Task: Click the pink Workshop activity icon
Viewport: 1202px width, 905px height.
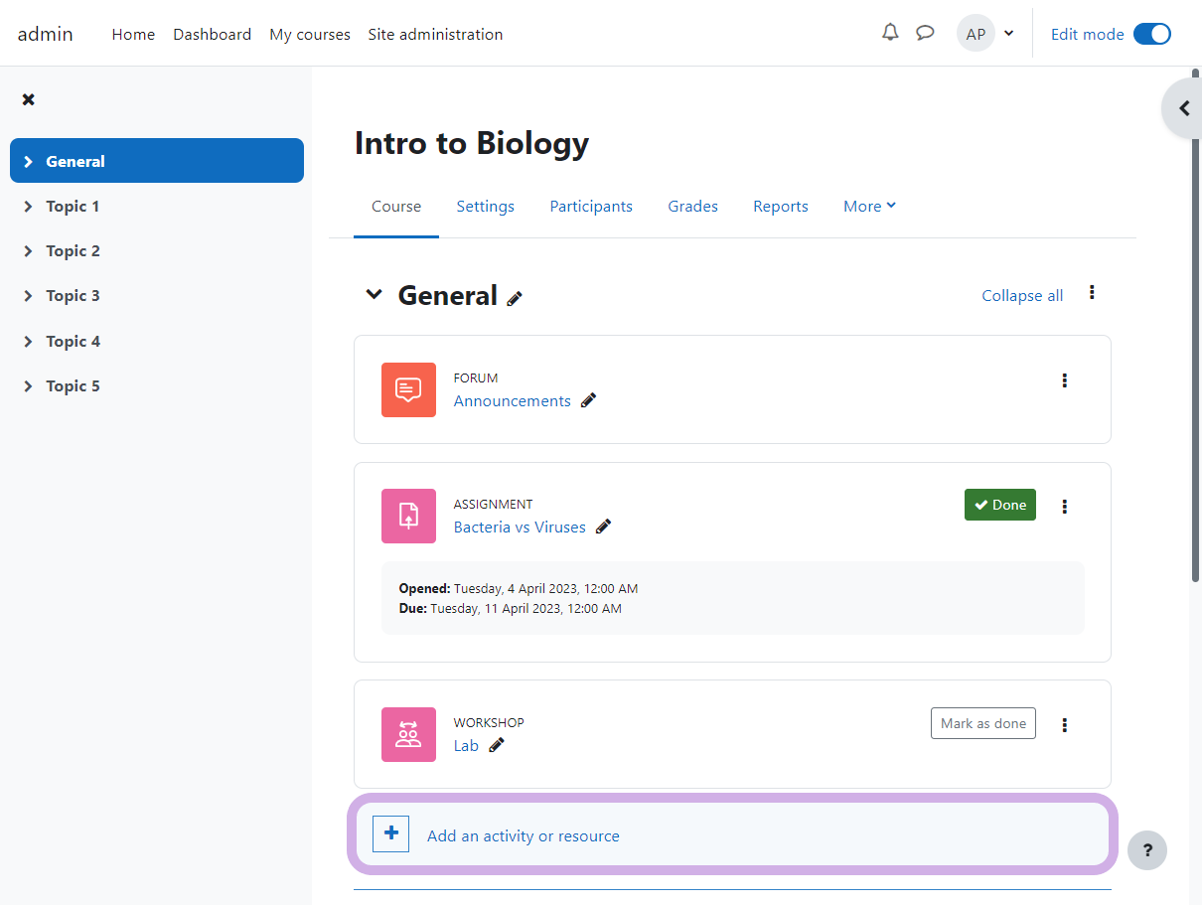Action: click(x=408, y=734)
